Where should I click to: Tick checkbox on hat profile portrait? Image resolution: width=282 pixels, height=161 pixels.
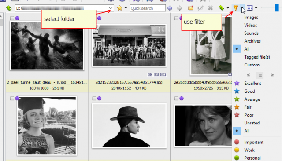pyautogui.click(x=94, y=99)
